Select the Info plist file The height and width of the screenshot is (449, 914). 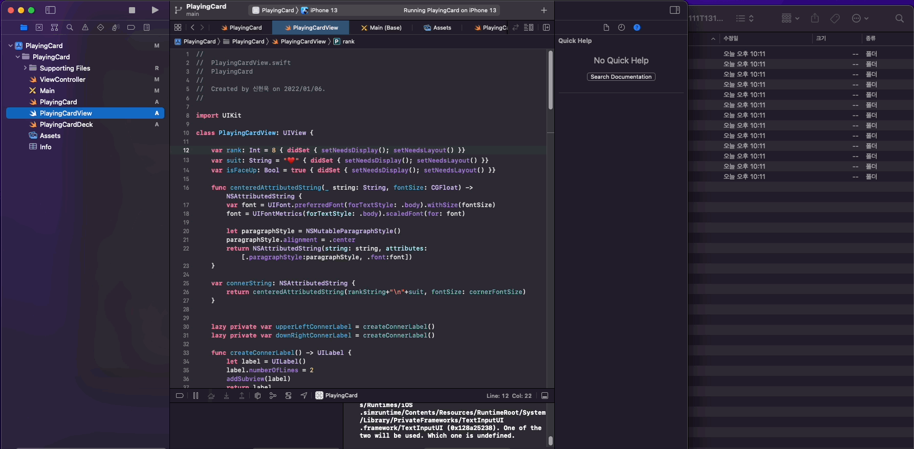(x=46, y=147)
